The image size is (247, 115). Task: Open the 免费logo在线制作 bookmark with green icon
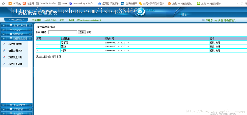(210, 4)
